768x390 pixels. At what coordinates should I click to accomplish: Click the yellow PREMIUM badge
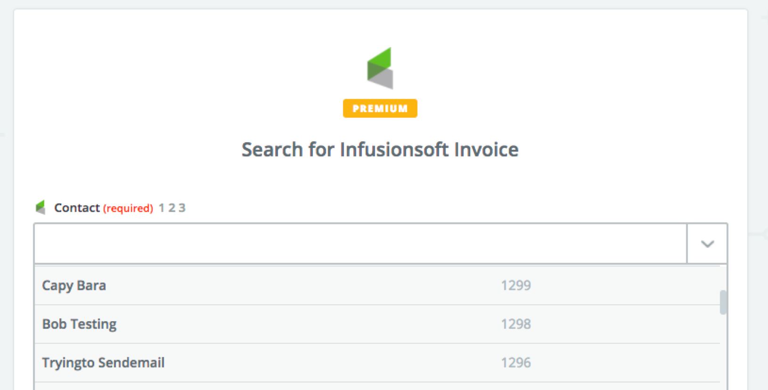pyautogui.click(x=380, y=108)
